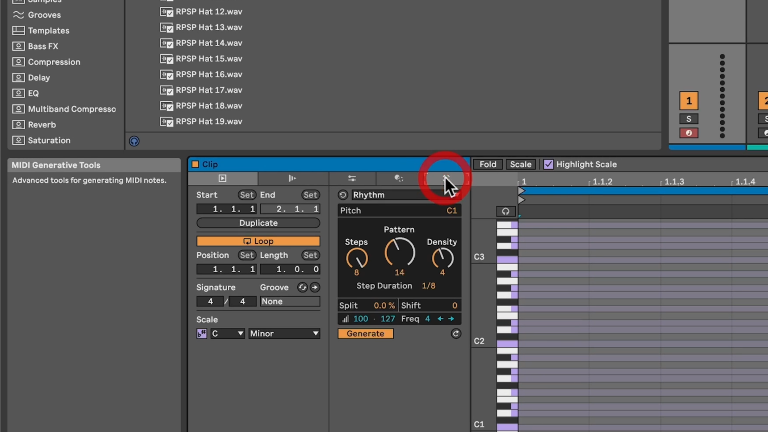Click the loop Length field 1.0.0
This screenshot has width=768, height=432.
(290, 269)
